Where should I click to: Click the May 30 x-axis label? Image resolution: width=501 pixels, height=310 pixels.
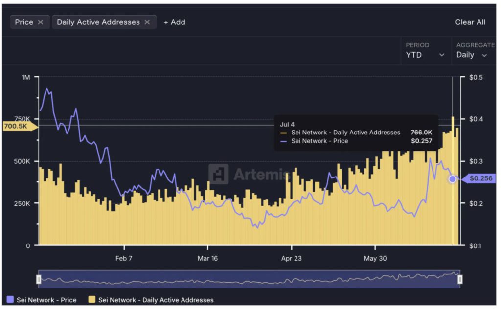point(375,258)
